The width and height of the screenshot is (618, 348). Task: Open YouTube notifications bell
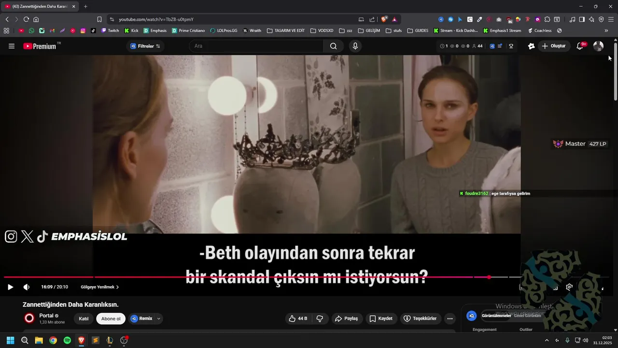pos(580,46)
